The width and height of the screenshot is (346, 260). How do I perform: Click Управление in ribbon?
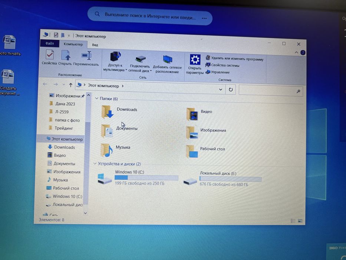coord(218,72)
